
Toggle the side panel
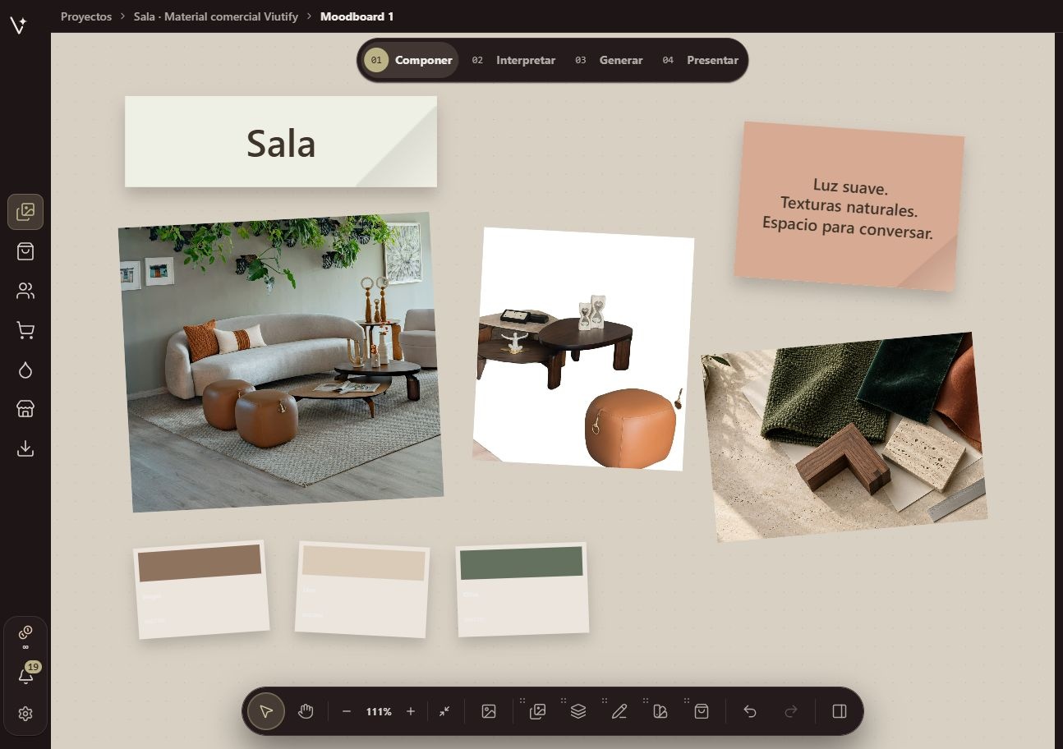pyautogui.click(x=840, y=711)
